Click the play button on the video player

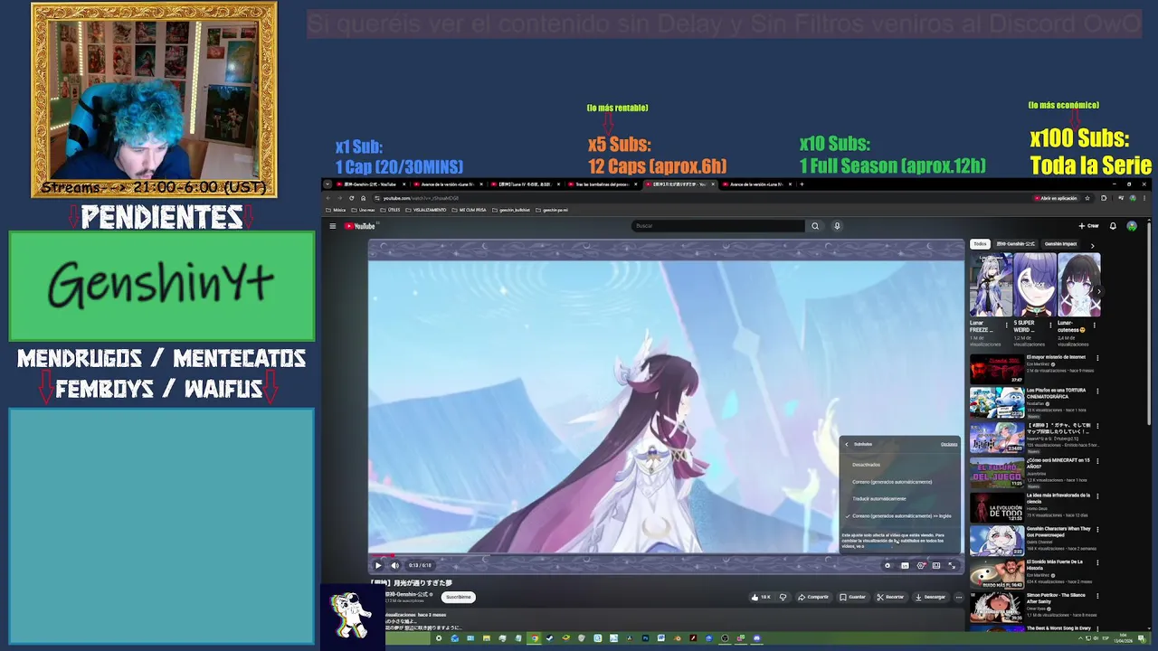pos(378,565)
